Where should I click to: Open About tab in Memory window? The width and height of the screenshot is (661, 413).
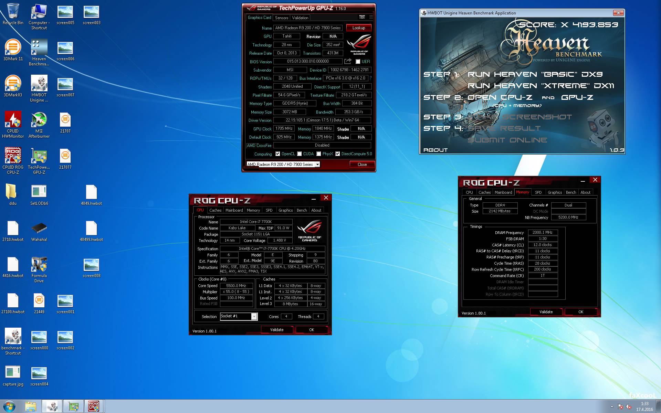point(586,192)
